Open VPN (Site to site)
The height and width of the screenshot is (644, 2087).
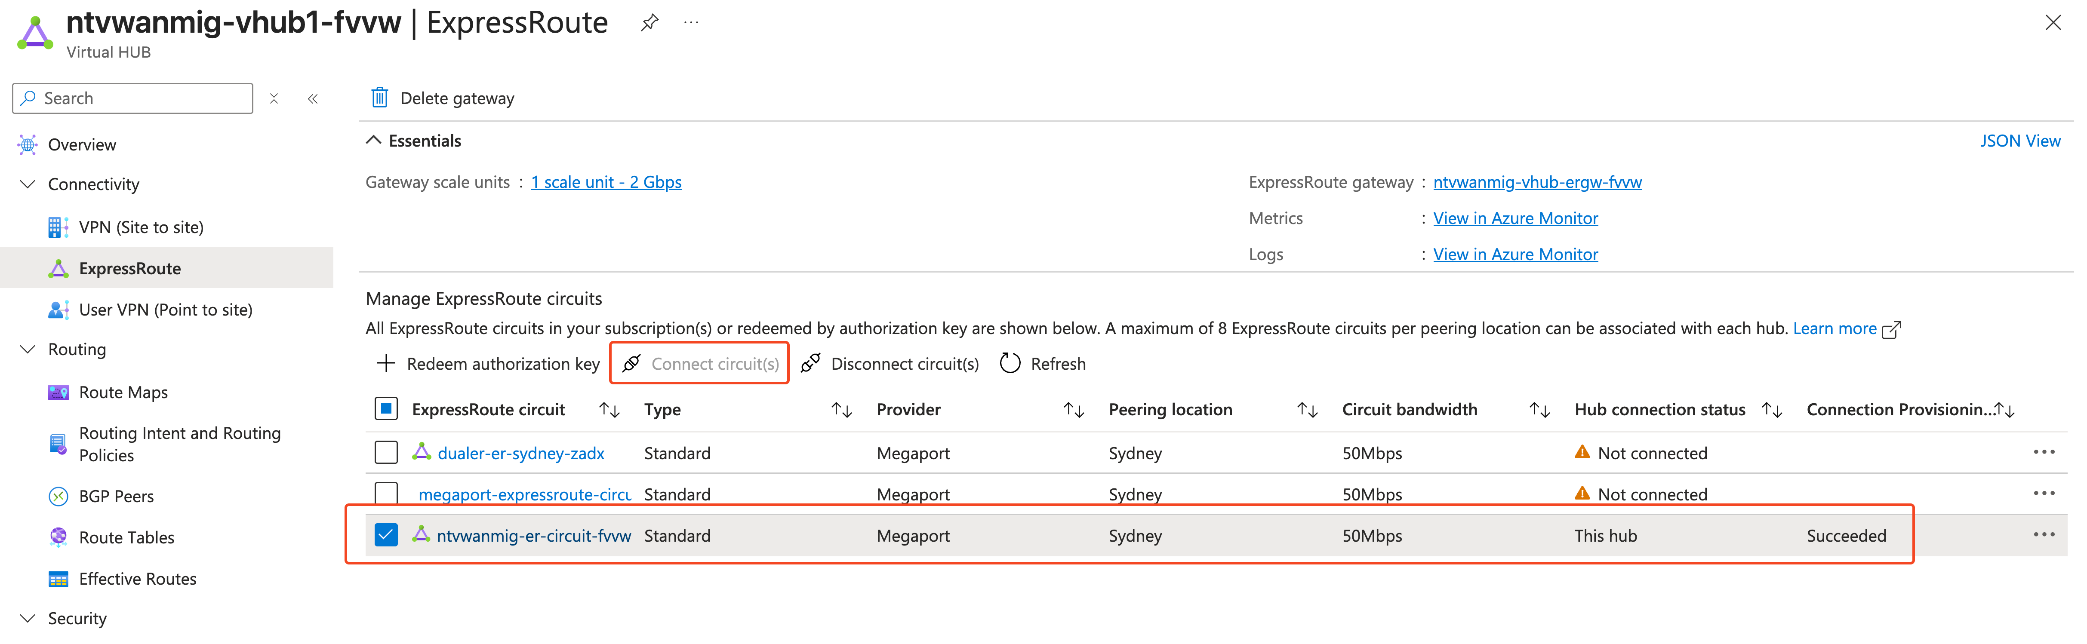point(141,227)
